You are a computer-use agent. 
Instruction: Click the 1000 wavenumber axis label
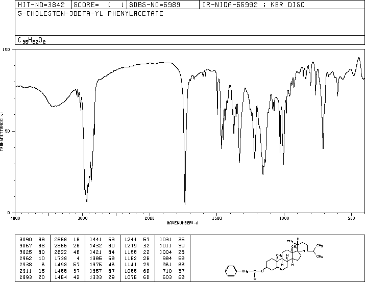pos(284,218)
